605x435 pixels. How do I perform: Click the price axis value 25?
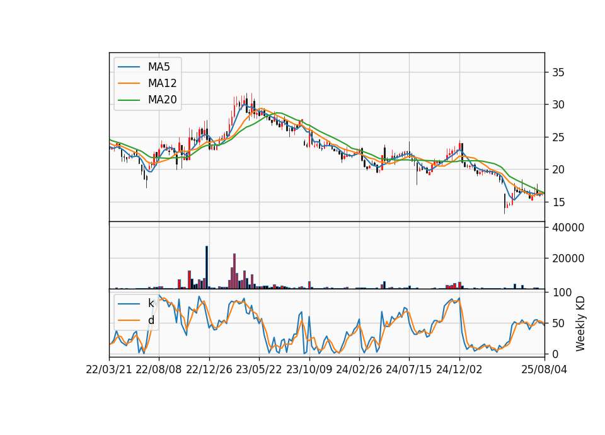[x=558, y=137]
